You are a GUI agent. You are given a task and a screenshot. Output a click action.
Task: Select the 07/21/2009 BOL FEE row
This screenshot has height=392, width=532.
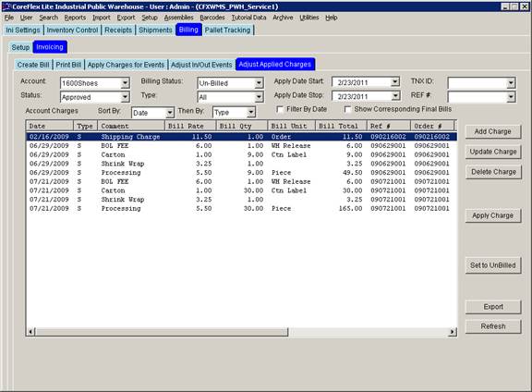click(x=241, y=182)
